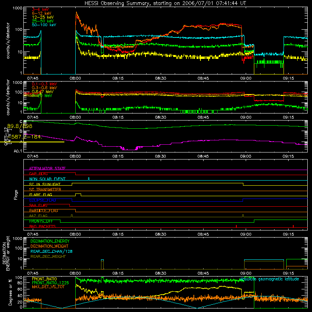Click the Degrees or % axis label
The width and height of the screenshot is (312, 312).
pos(10,292)
